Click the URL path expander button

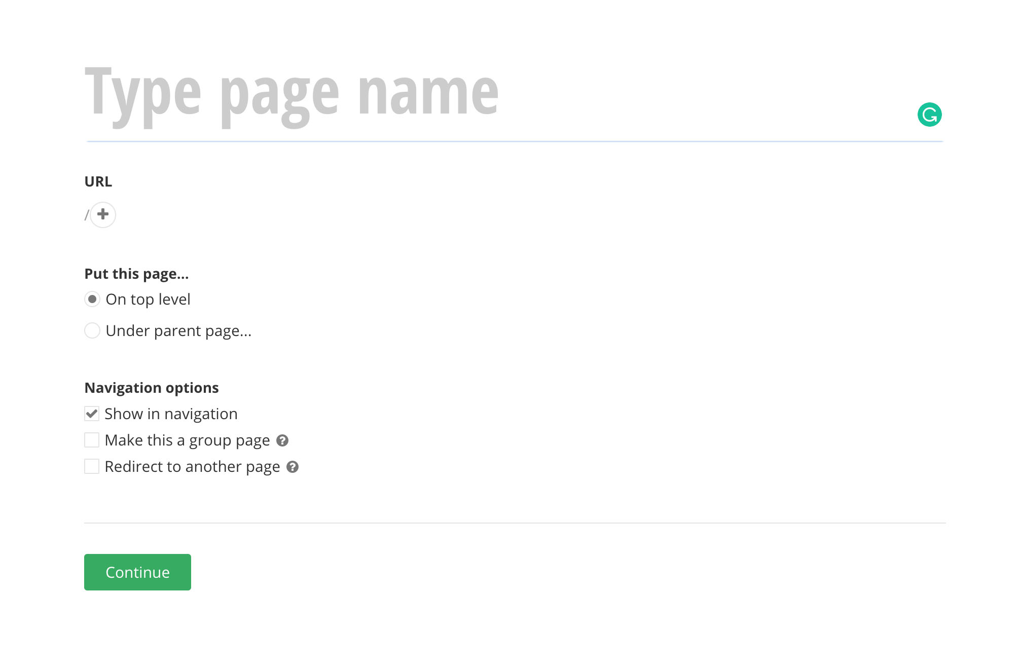[103, 215]
